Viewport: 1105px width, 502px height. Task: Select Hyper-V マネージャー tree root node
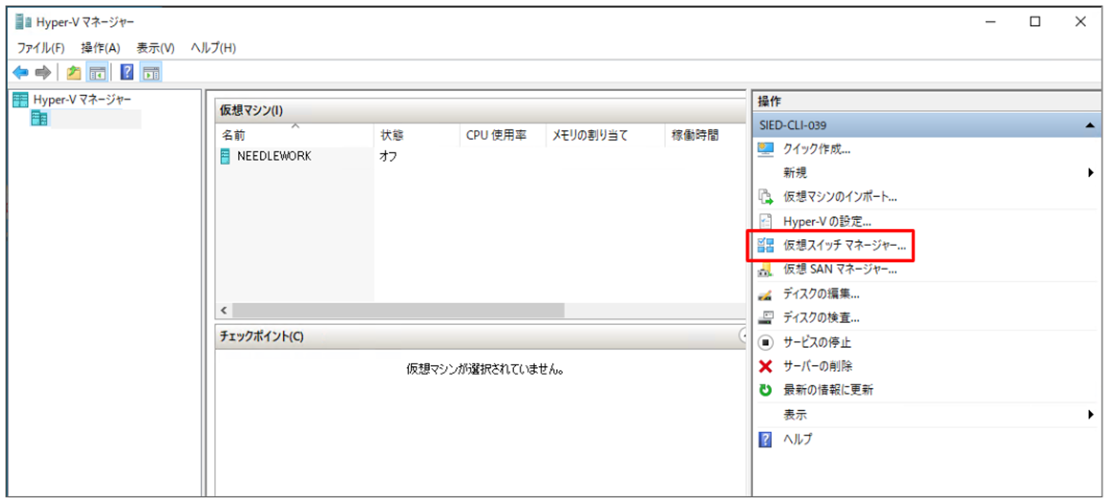tap(82, 100)
